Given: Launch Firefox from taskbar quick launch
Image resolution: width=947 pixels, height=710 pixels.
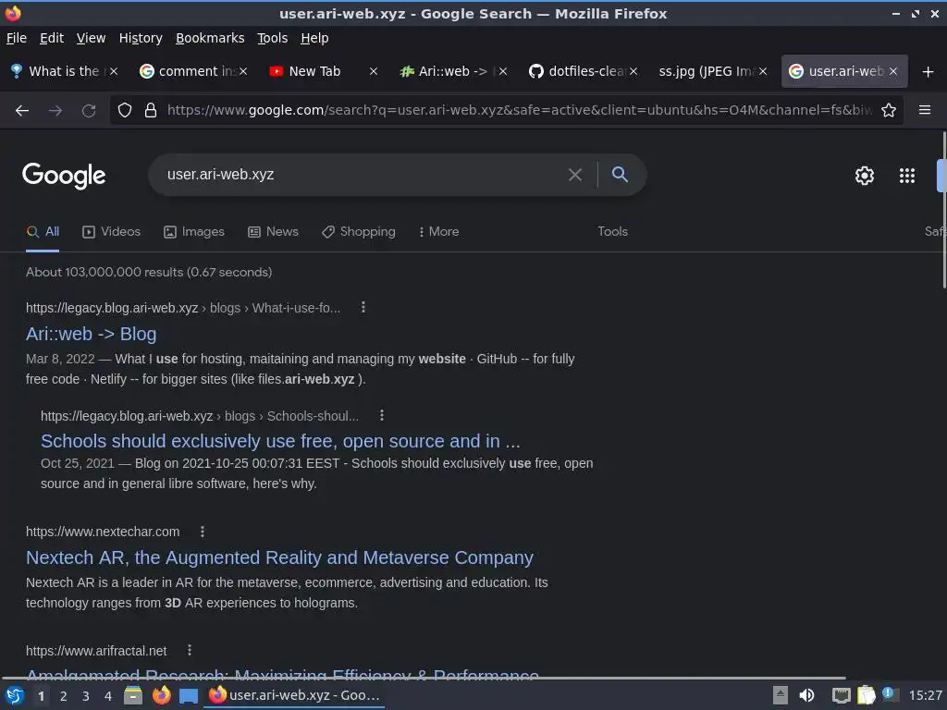Looking at the screenshot, I should point(161,695).
